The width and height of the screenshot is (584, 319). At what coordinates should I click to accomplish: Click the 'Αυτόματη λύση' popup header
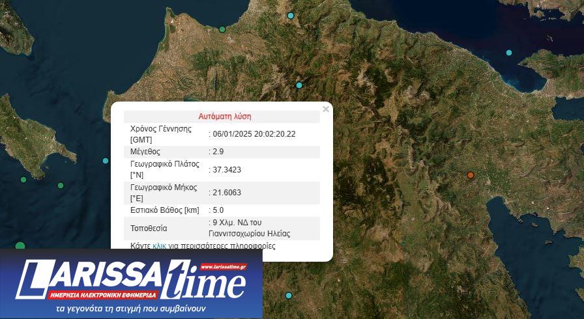click(224, 117)
